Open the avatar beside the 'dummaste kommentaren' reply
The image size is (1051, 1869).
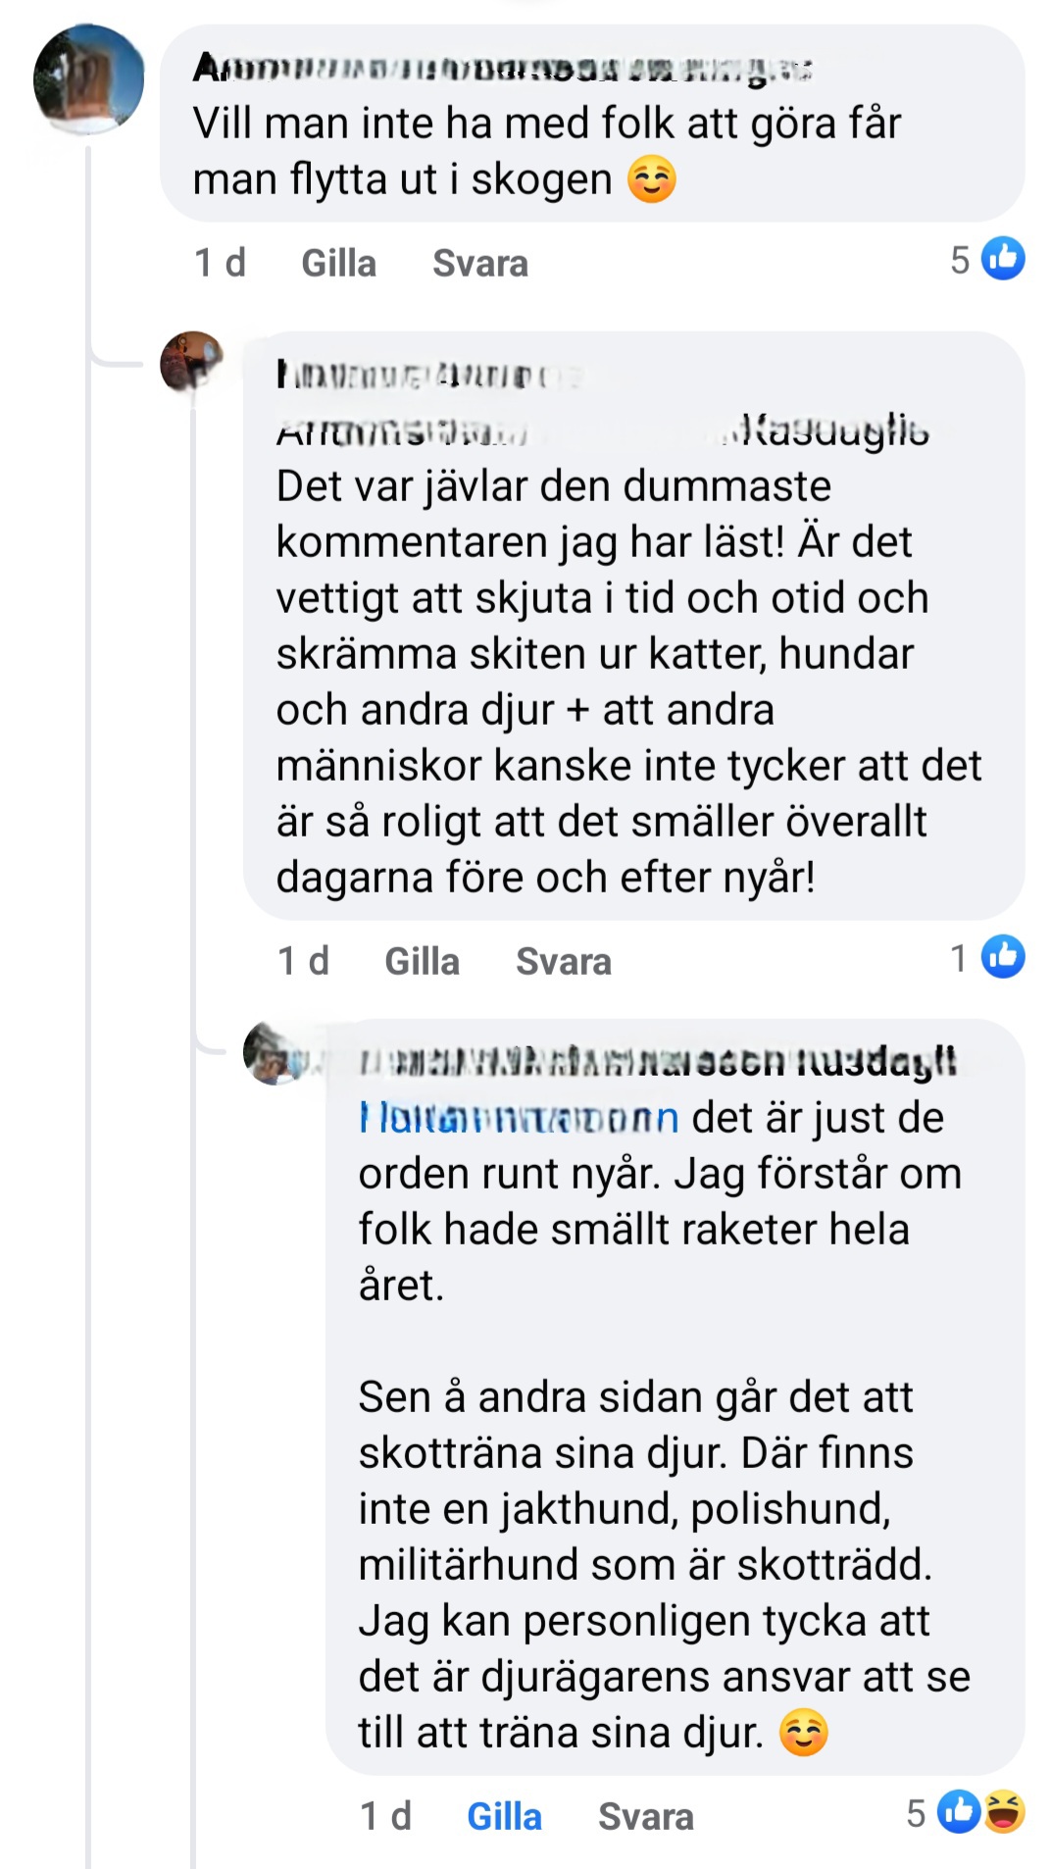(192, 360)
